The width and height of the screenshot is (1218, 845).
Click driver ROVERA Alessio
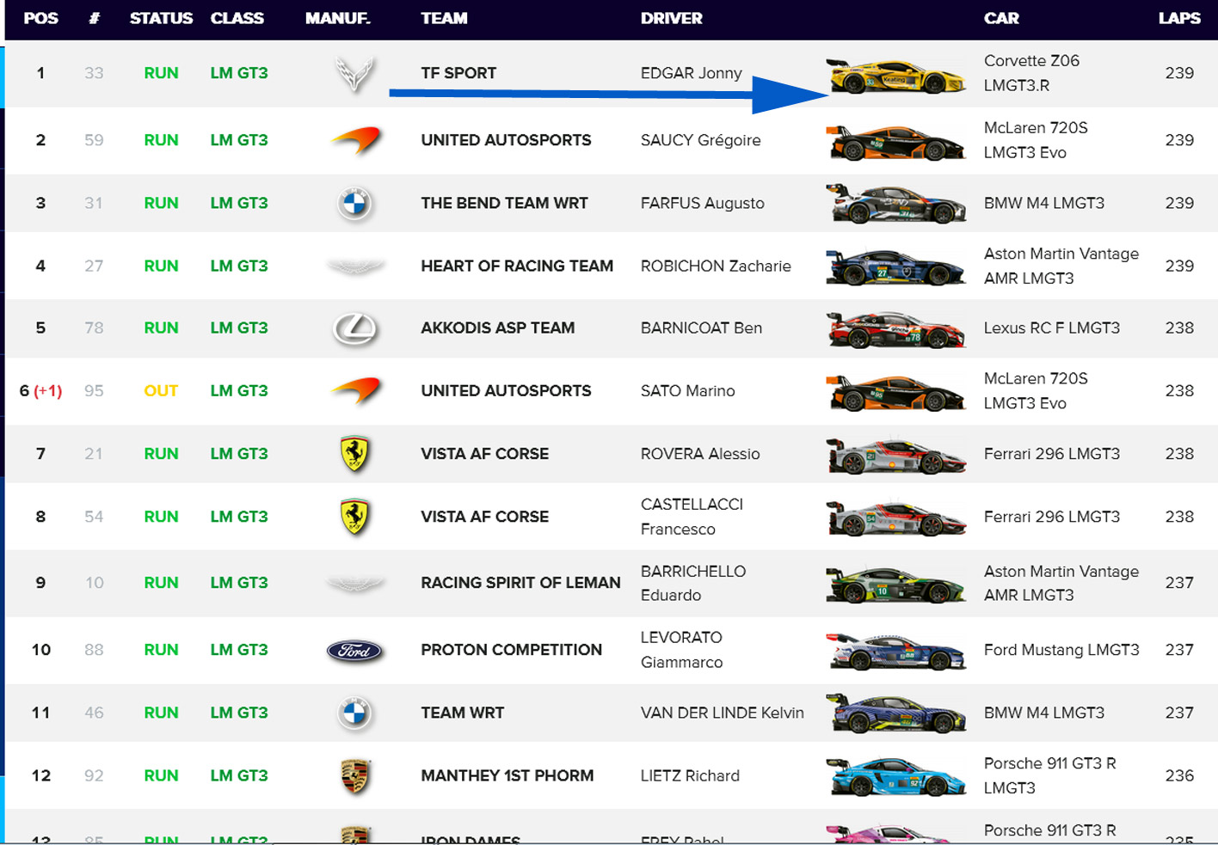pyautogui.click(x=700, y=454)
